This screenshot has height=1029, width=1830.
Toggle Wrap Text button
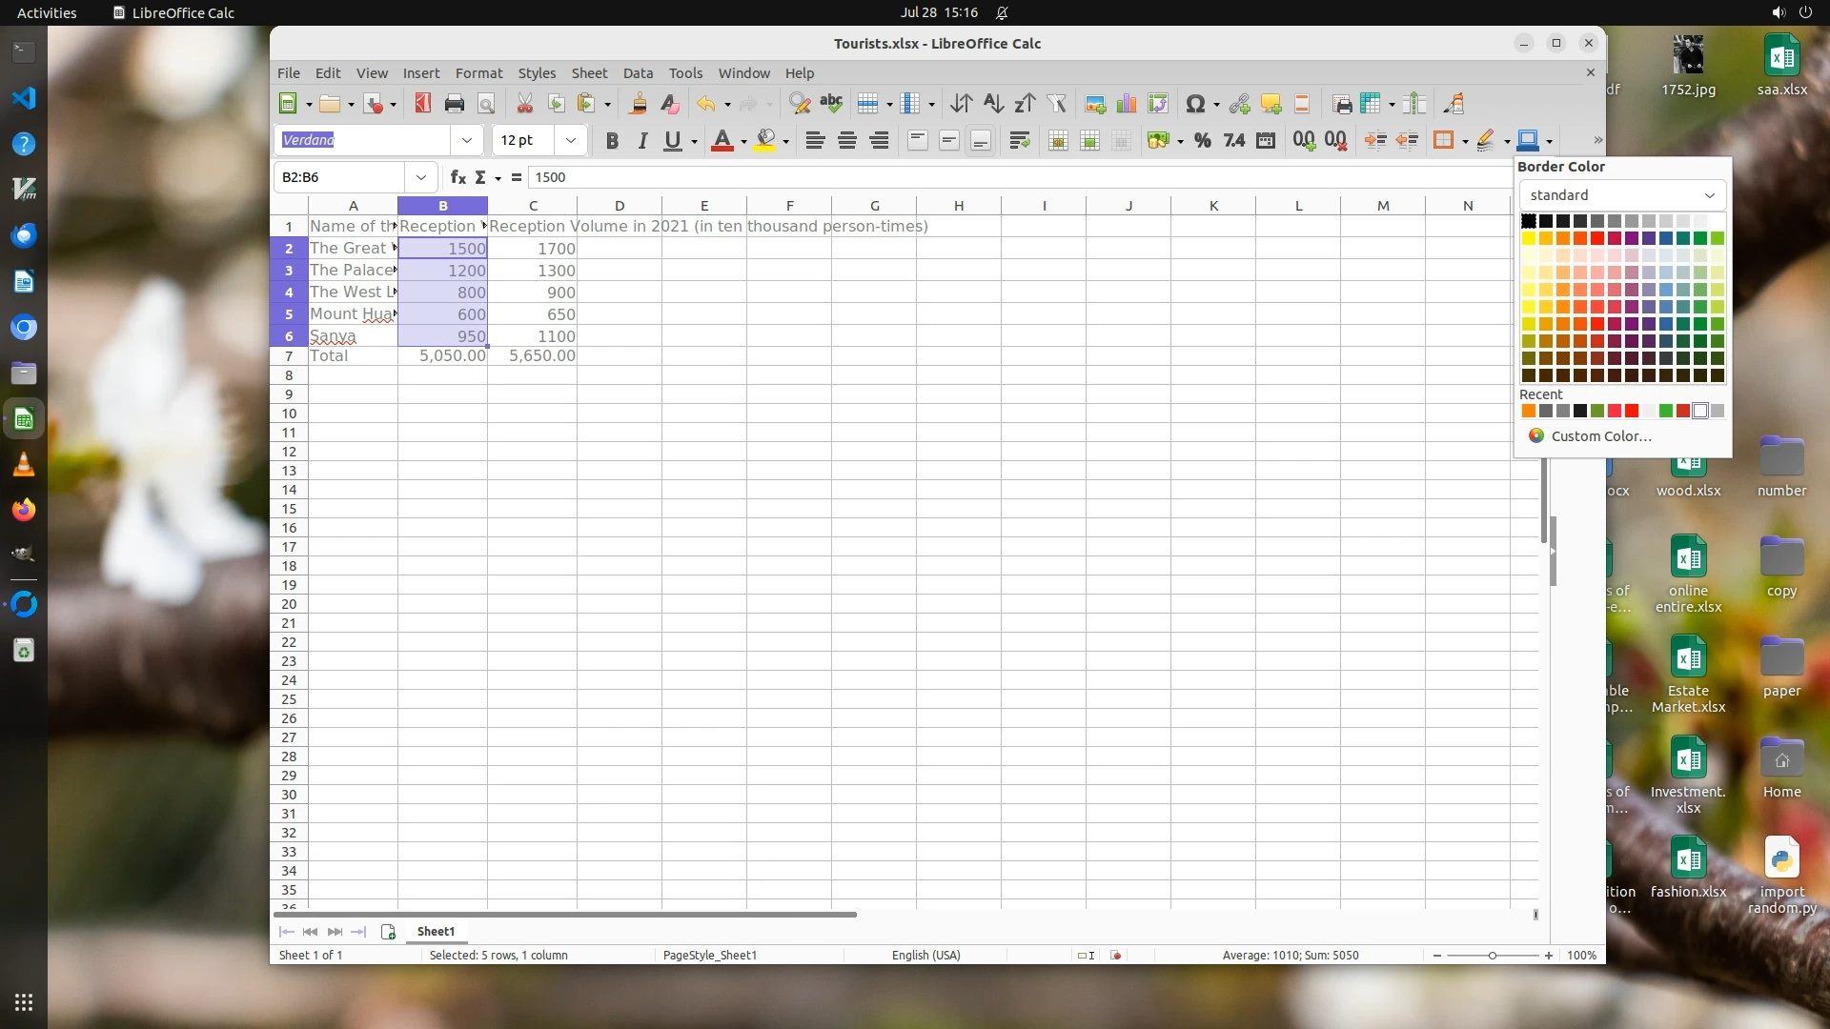pos(1019,141)
